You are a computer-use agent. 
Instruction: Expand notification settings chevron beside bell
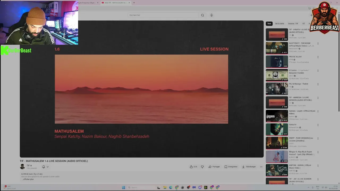pyautogui.click(x=48, y=167)
